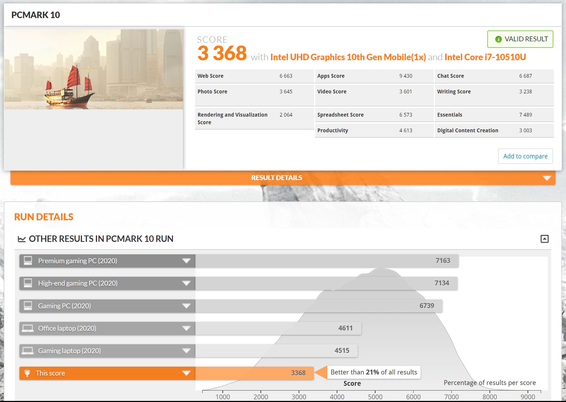
Task: Click the Run Details heading
Action: click(x=44, y=217)
